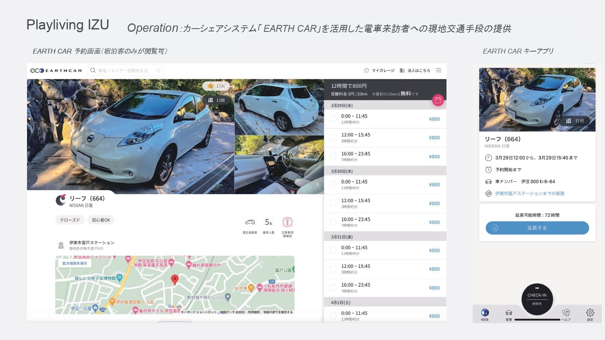605x340 pixels.
Task: Click the red map marker
Action: [x=175, y=280]
